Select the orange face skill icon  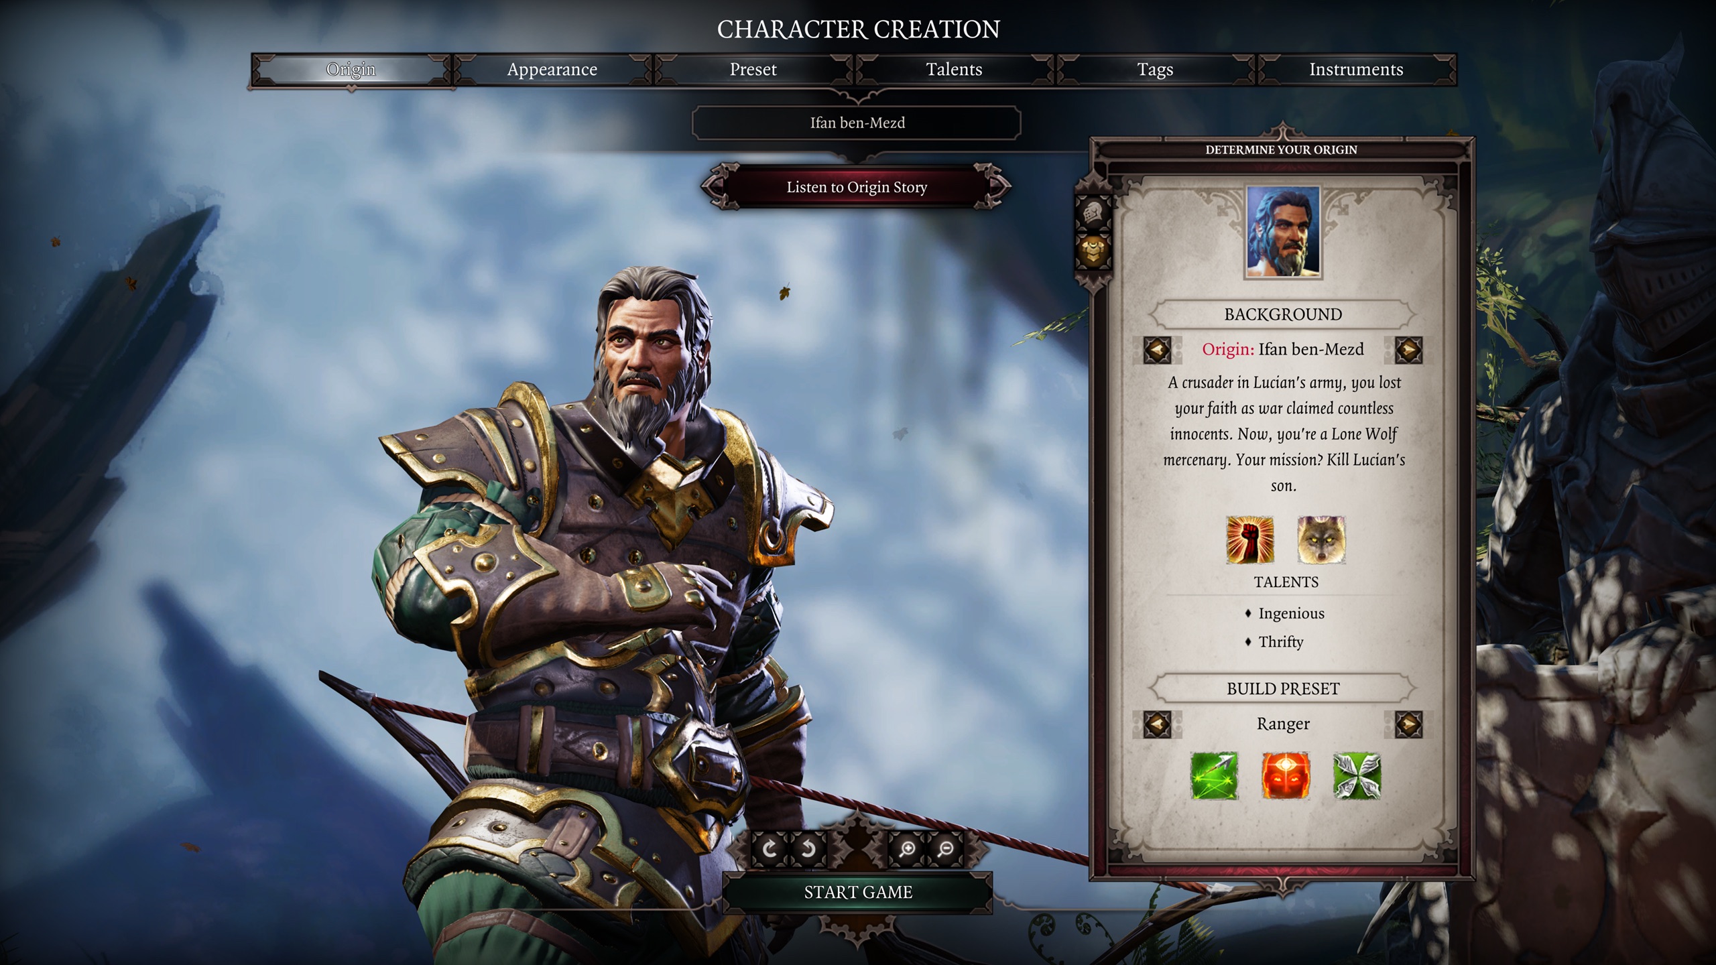(1285, 776)
